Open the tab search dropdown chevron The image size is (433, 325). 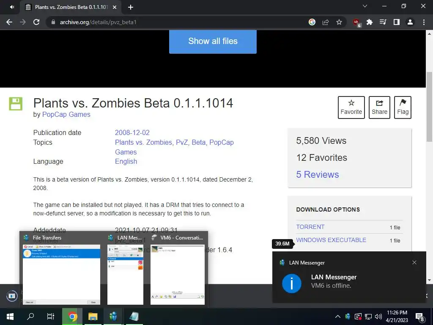365,6
